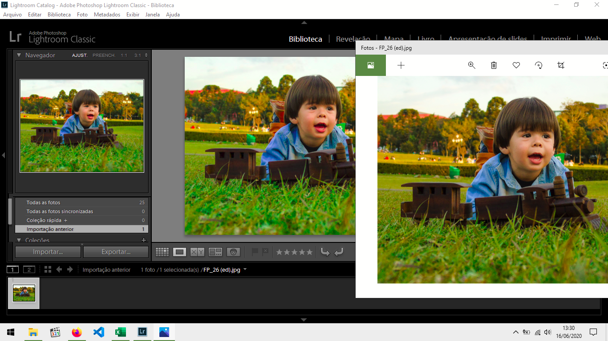
Task: Collapse the Navegador panel
Action: click(18, 55)
